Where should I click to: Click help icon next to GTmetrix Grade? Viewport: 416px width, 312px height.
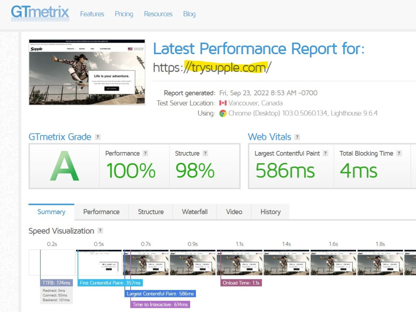(x=98, y=137)
